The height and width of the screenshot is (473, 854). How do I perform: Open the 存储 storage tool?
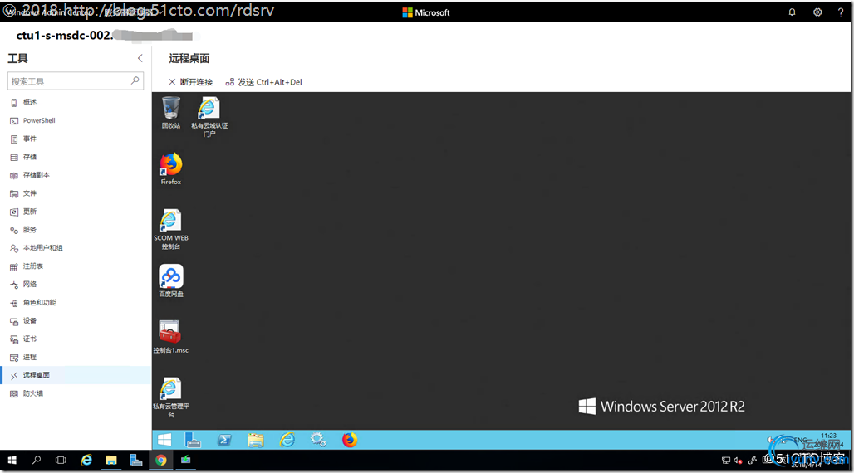[x=30, y=157]
